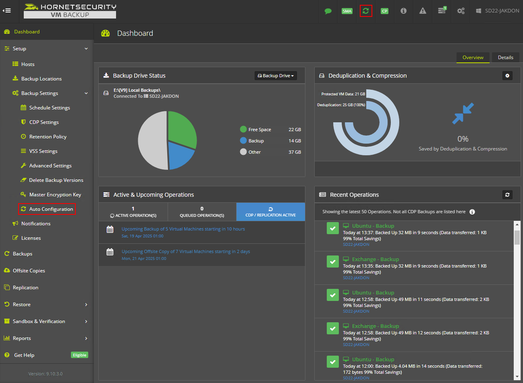The height and width of the screenshot is (383, 523).
Task: Click the Backup blue legend dot
Action: pos(243,140)
